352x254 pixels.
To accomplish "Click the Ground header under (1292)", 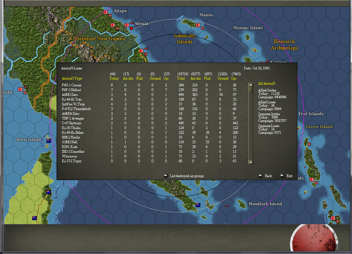I will [x=223, y=78].
